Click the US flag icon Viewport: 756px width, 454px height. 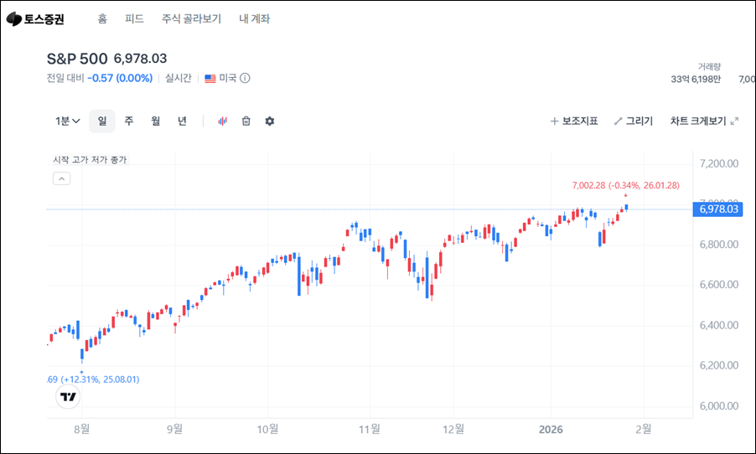210,78
